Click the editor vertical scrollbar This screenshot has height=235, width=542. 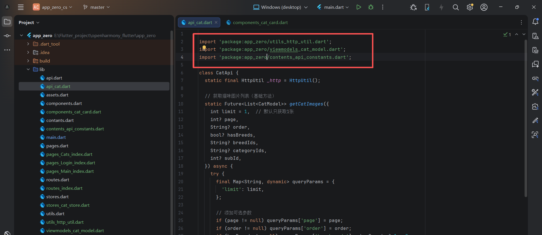(526, 118)
